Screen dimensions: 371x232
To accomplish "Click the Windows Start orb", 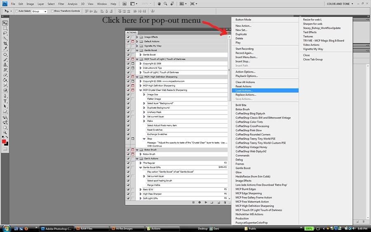I will tap(6, 228).
